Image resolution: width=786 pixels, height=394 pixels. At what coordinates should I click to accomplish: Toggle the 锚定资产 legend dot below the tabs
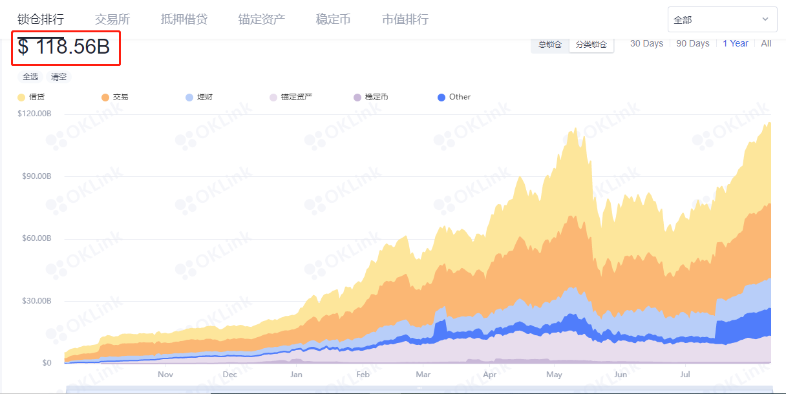click(273, 98)
